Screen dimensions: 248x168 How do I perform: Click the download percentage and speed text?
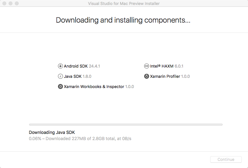(80, 139)
